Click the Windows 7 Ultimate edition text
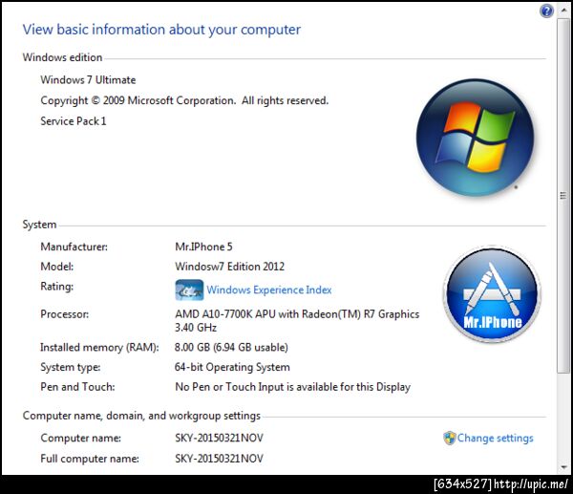573x494 pixels. pos(88,79)
